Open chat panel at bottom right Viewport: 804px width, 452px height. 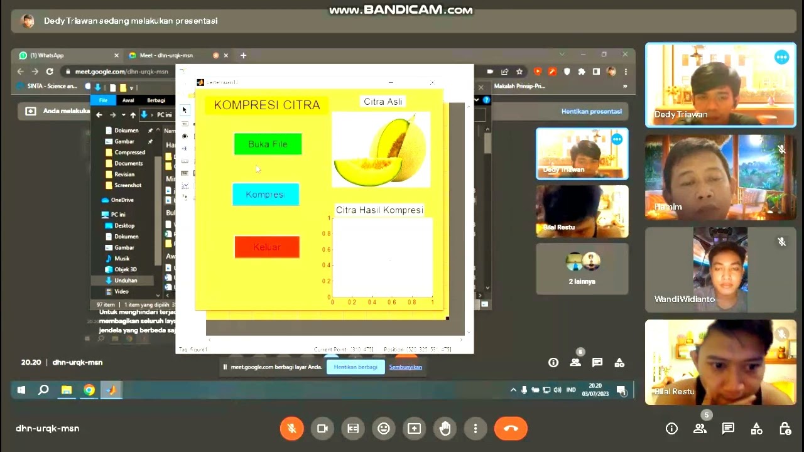coord(728,429)
